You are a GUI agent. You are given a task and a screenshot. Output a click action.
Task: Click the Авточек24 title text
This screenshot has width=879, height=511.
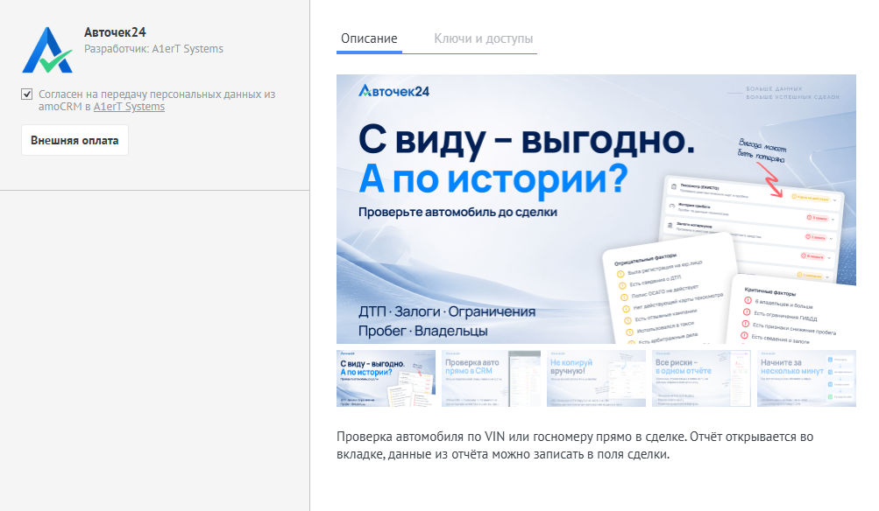pyautogui.click(x=115, y=32)
